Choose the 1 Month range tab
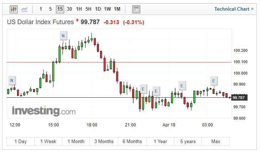Screen dimensions: 260x153 pyautogui.click(x=76, y=141)
